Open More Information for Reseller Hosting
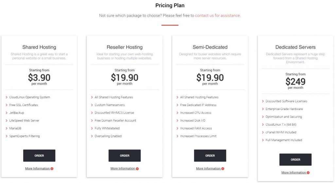 point(123,169)
